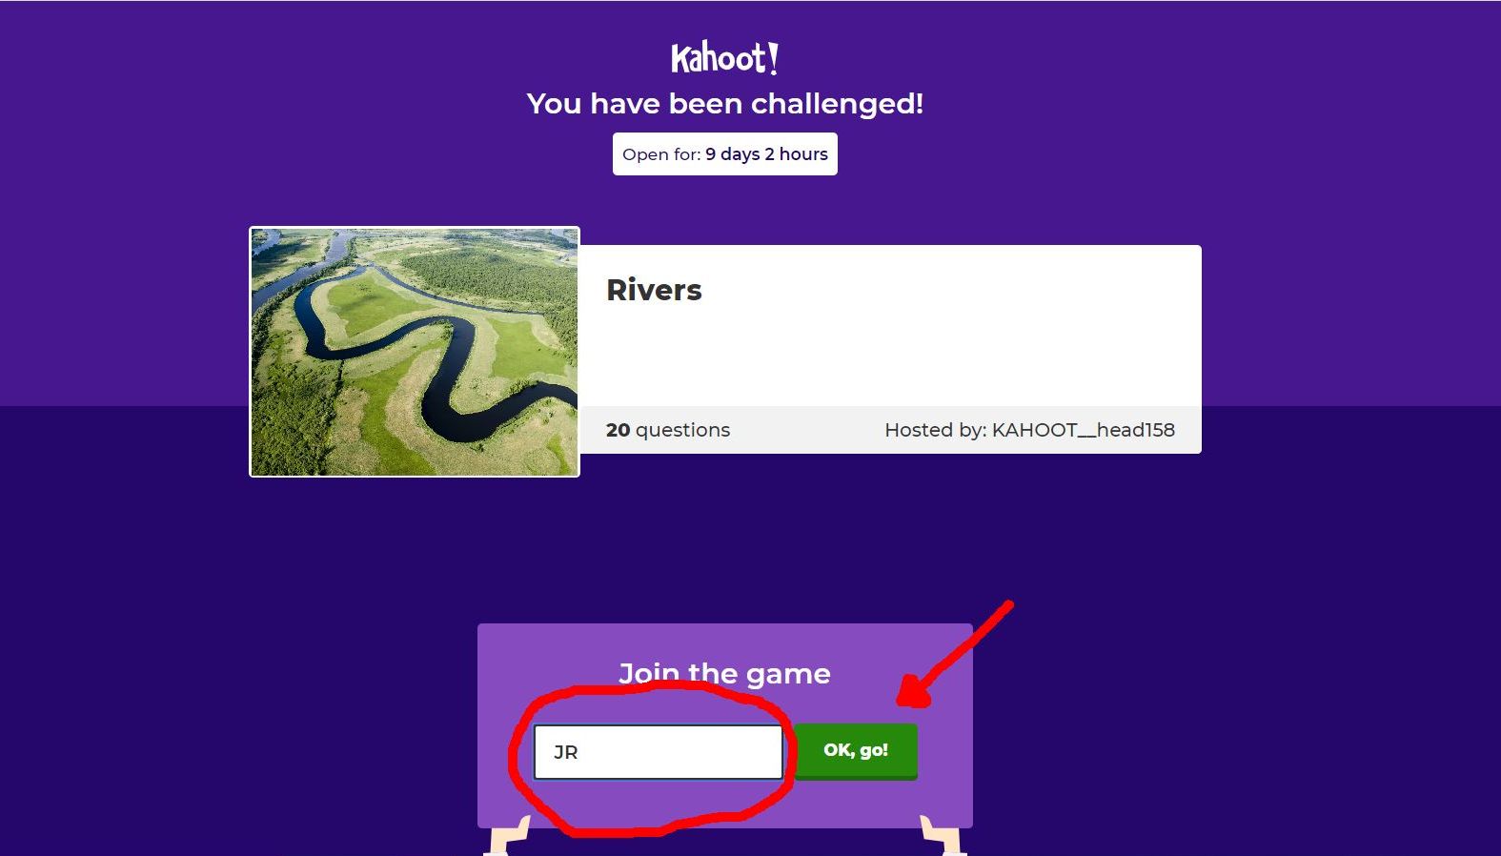Open the river aerial photo thumbnail
1501x856 pixels.
click(x=415, y=352)
